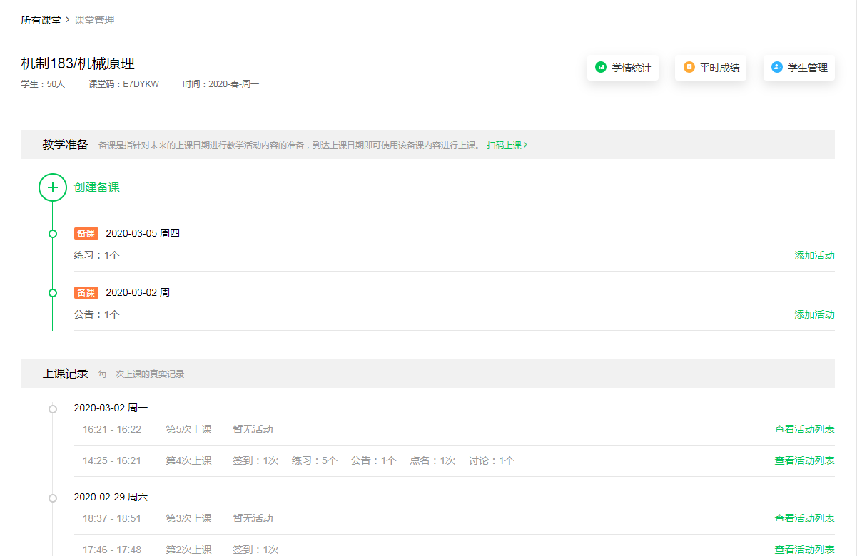The image size is (857, 556).
Task: Add activity to the 2020-03-02 lesson prep
Action: coord(814,314)
